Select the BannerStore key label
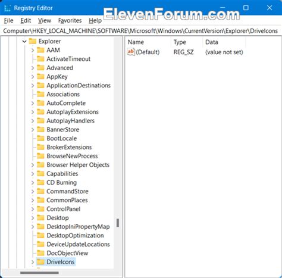282x278 pixels. click(63, 130)
